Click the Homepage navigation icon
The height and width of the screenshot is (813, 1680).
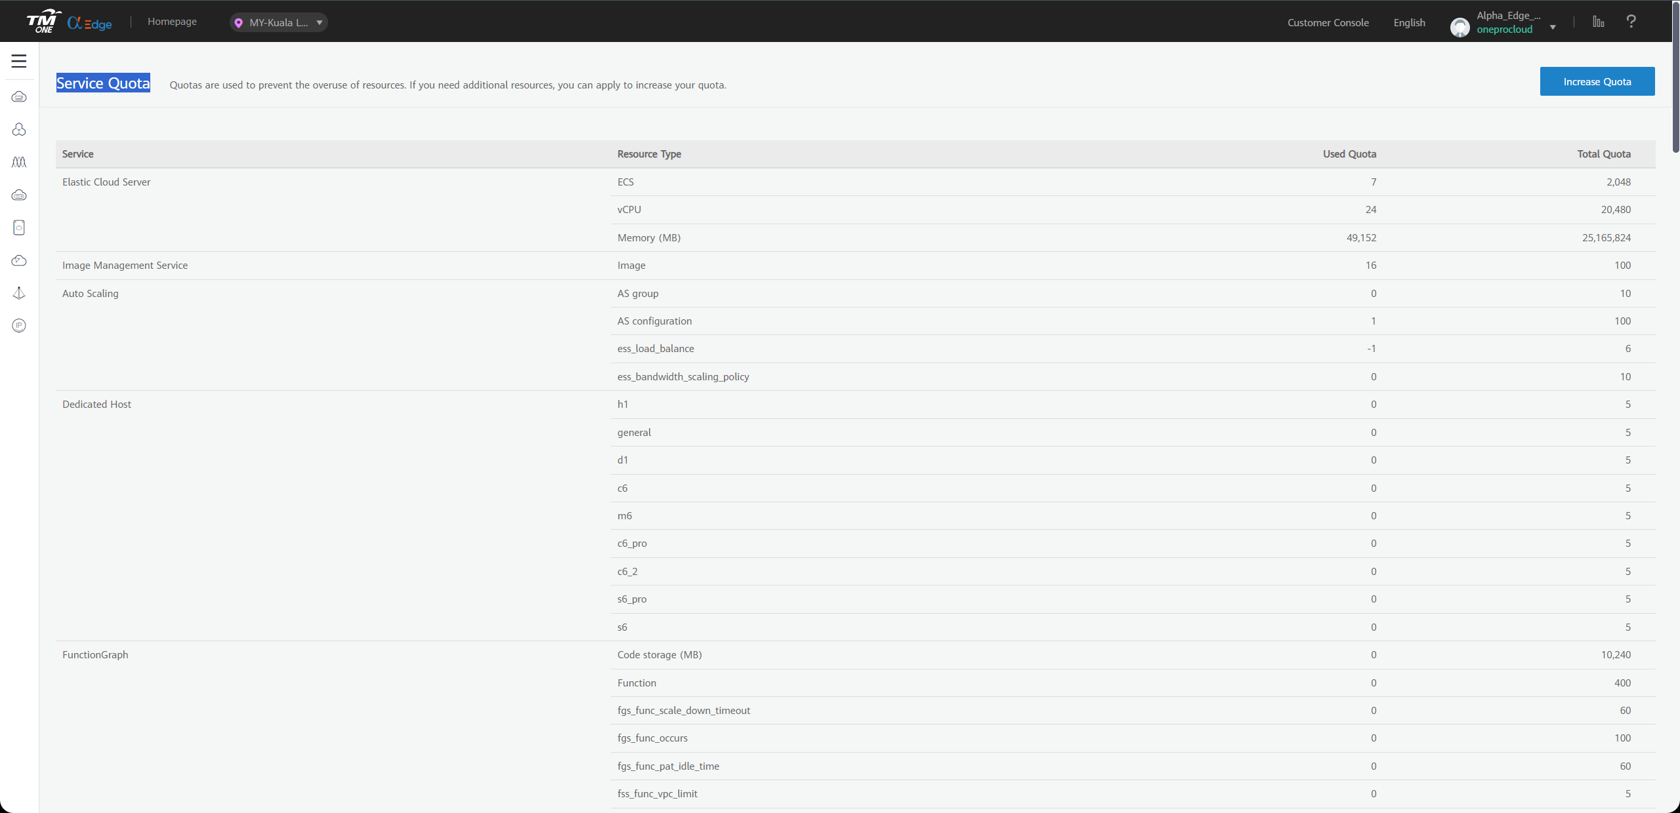tap(171, 22)
